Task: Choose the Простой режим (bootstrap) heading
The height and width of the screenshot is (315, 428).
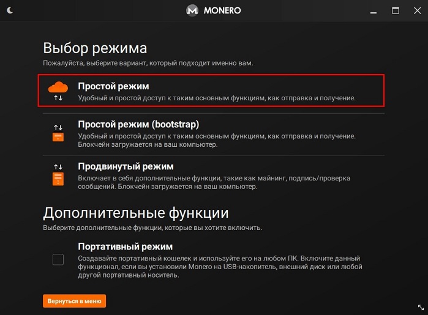Action: click(x=138, y=124)
